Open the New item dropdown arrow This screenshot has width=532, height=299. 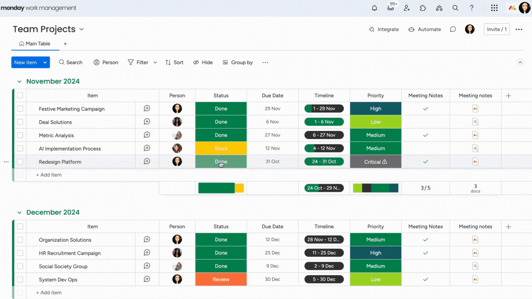[x=45, y=62]
